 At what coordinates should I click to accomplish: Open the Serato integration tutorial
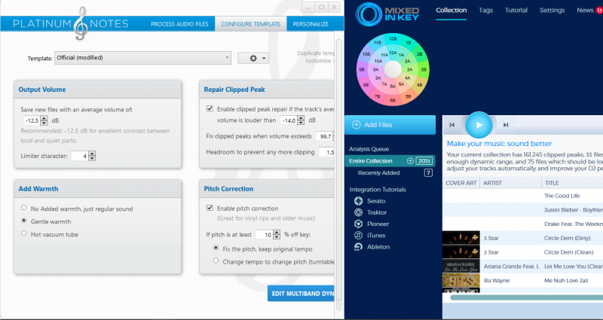[x=370, y=201]
